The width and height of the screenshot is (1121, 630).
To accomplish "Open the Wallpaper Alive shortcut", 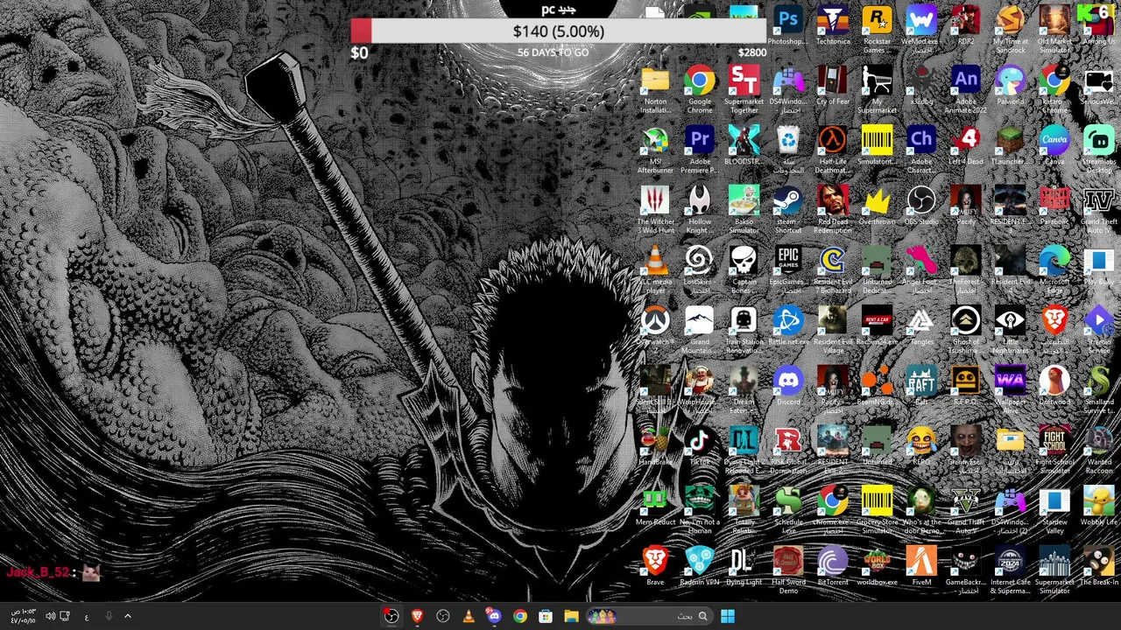I will coord(1010,391).
